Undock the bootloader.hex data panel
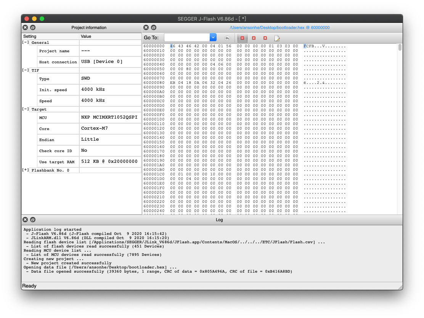This screenshot has height=318, width=424. click(154, 27)
